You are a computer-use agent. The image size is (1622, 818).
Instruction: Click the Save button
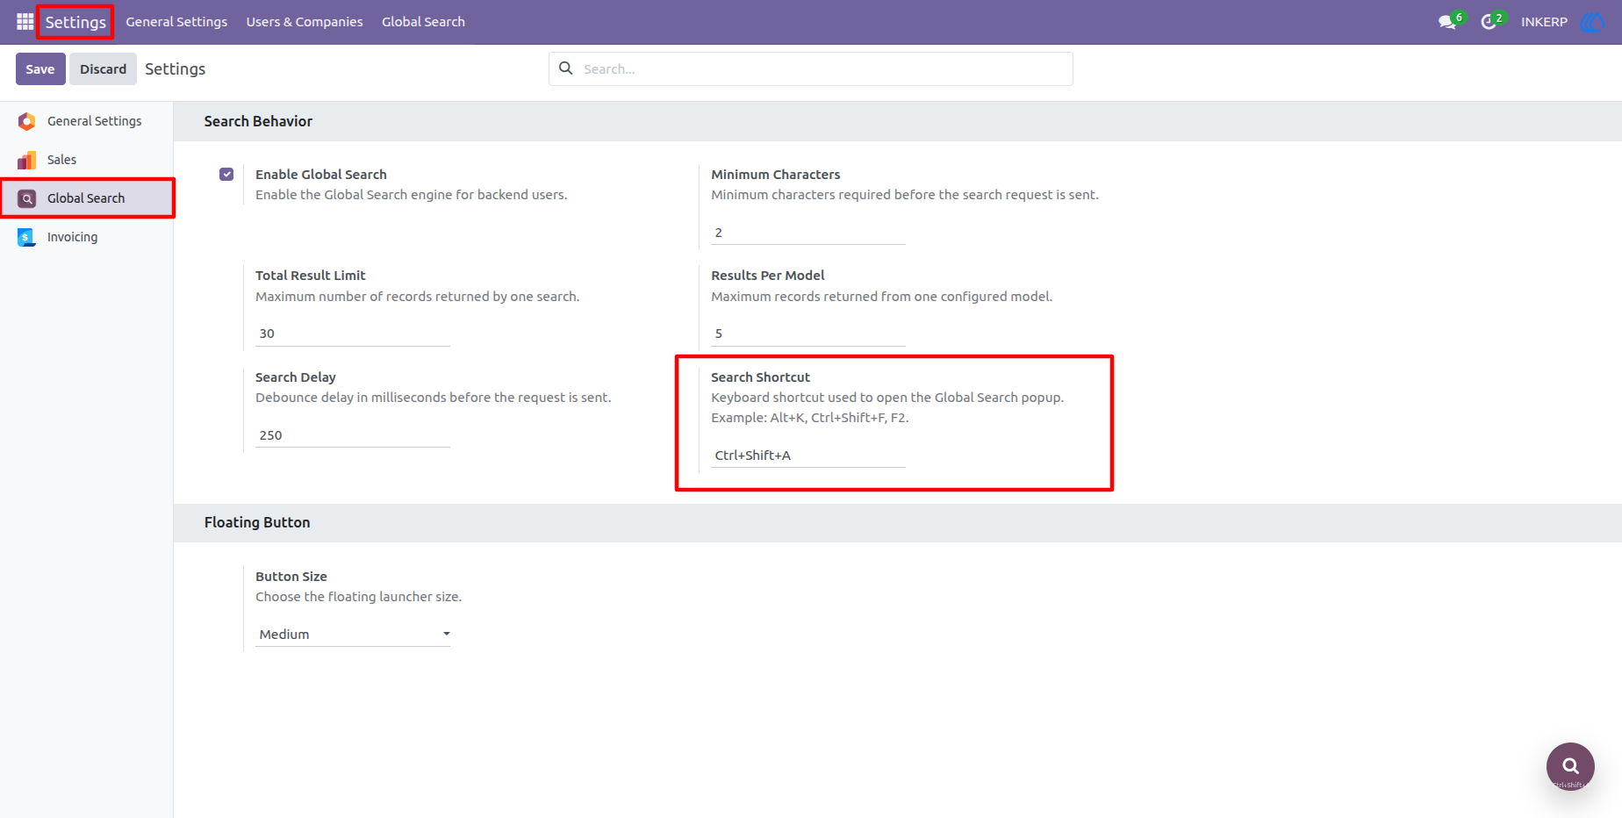coord(40,68)
